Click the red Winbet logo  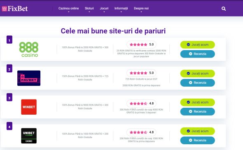29,107
